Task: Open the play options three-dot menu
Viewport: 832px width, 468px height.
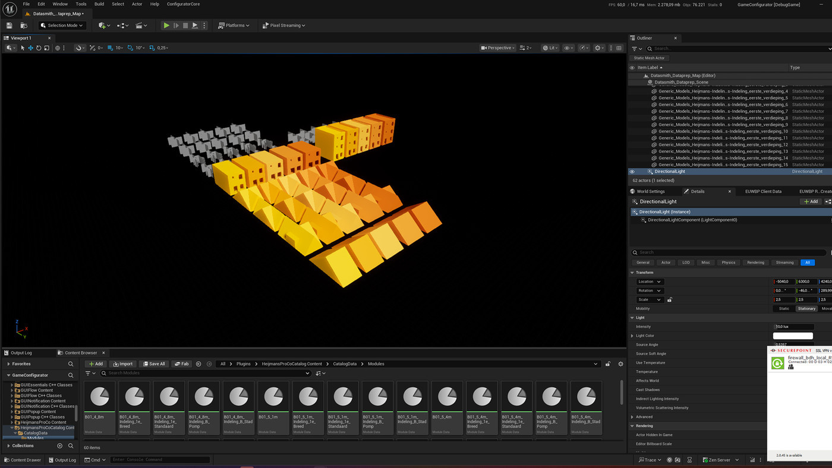Action: [204, 26]
